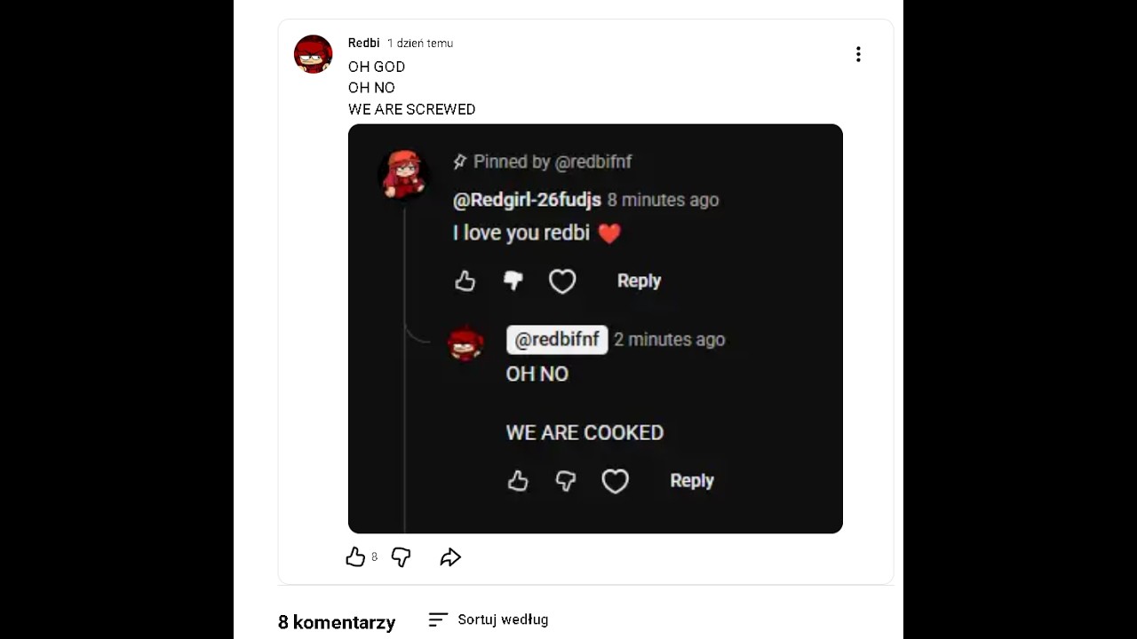Thumbs down the 'WE ARE COOKED' reply
Viewport: 1137px width, 639px height.
(566, 481)
